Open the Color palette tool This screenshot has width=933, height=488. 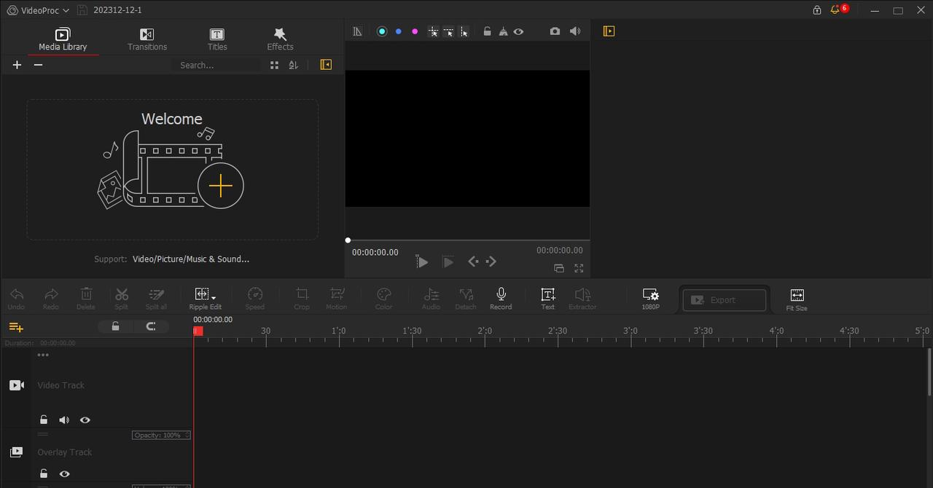click(x=384, y=299)
